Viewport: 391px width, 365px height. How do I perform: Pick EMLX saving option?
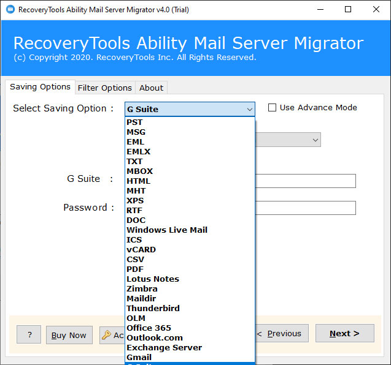pos(190,152)
